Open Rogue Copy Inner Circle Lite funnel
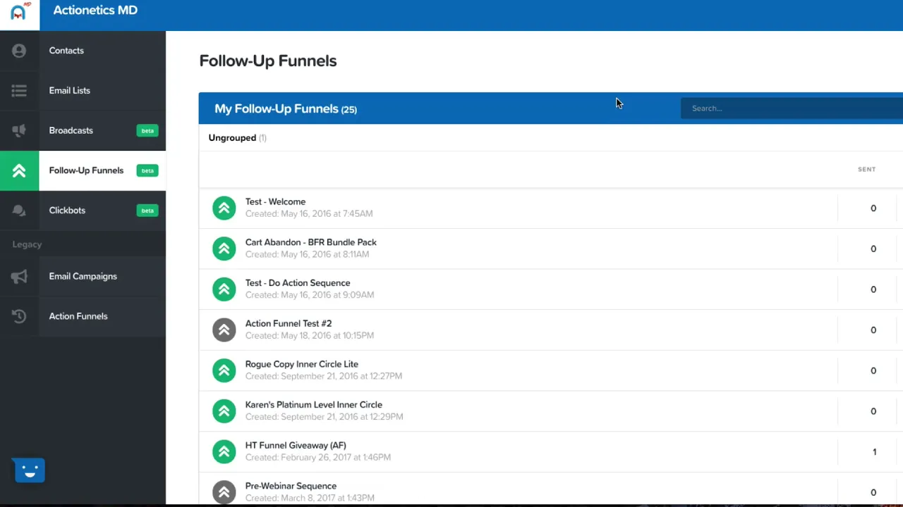 [x=302, y=364]
